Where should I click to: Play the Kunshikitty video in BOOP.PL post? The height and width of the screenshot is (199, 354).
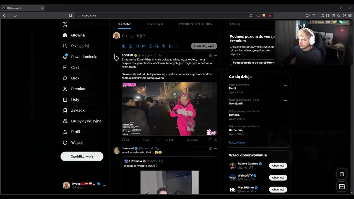[169, 109]
